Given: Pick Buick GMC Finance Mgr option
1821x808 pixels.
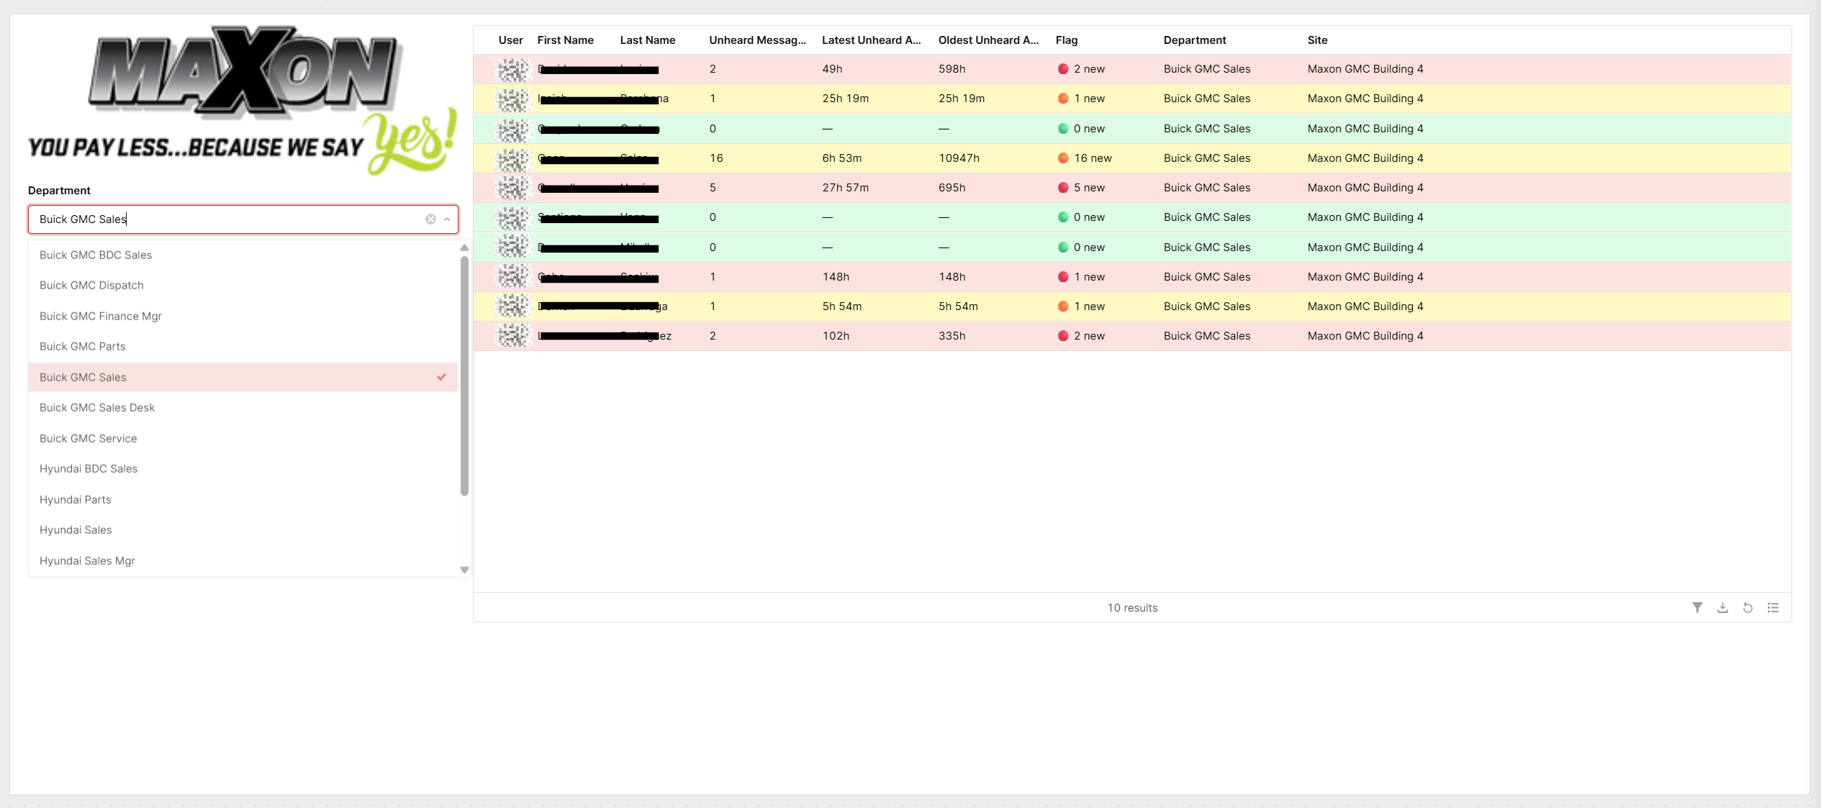Looking at the screenshot, I should [x=101, y=317].
